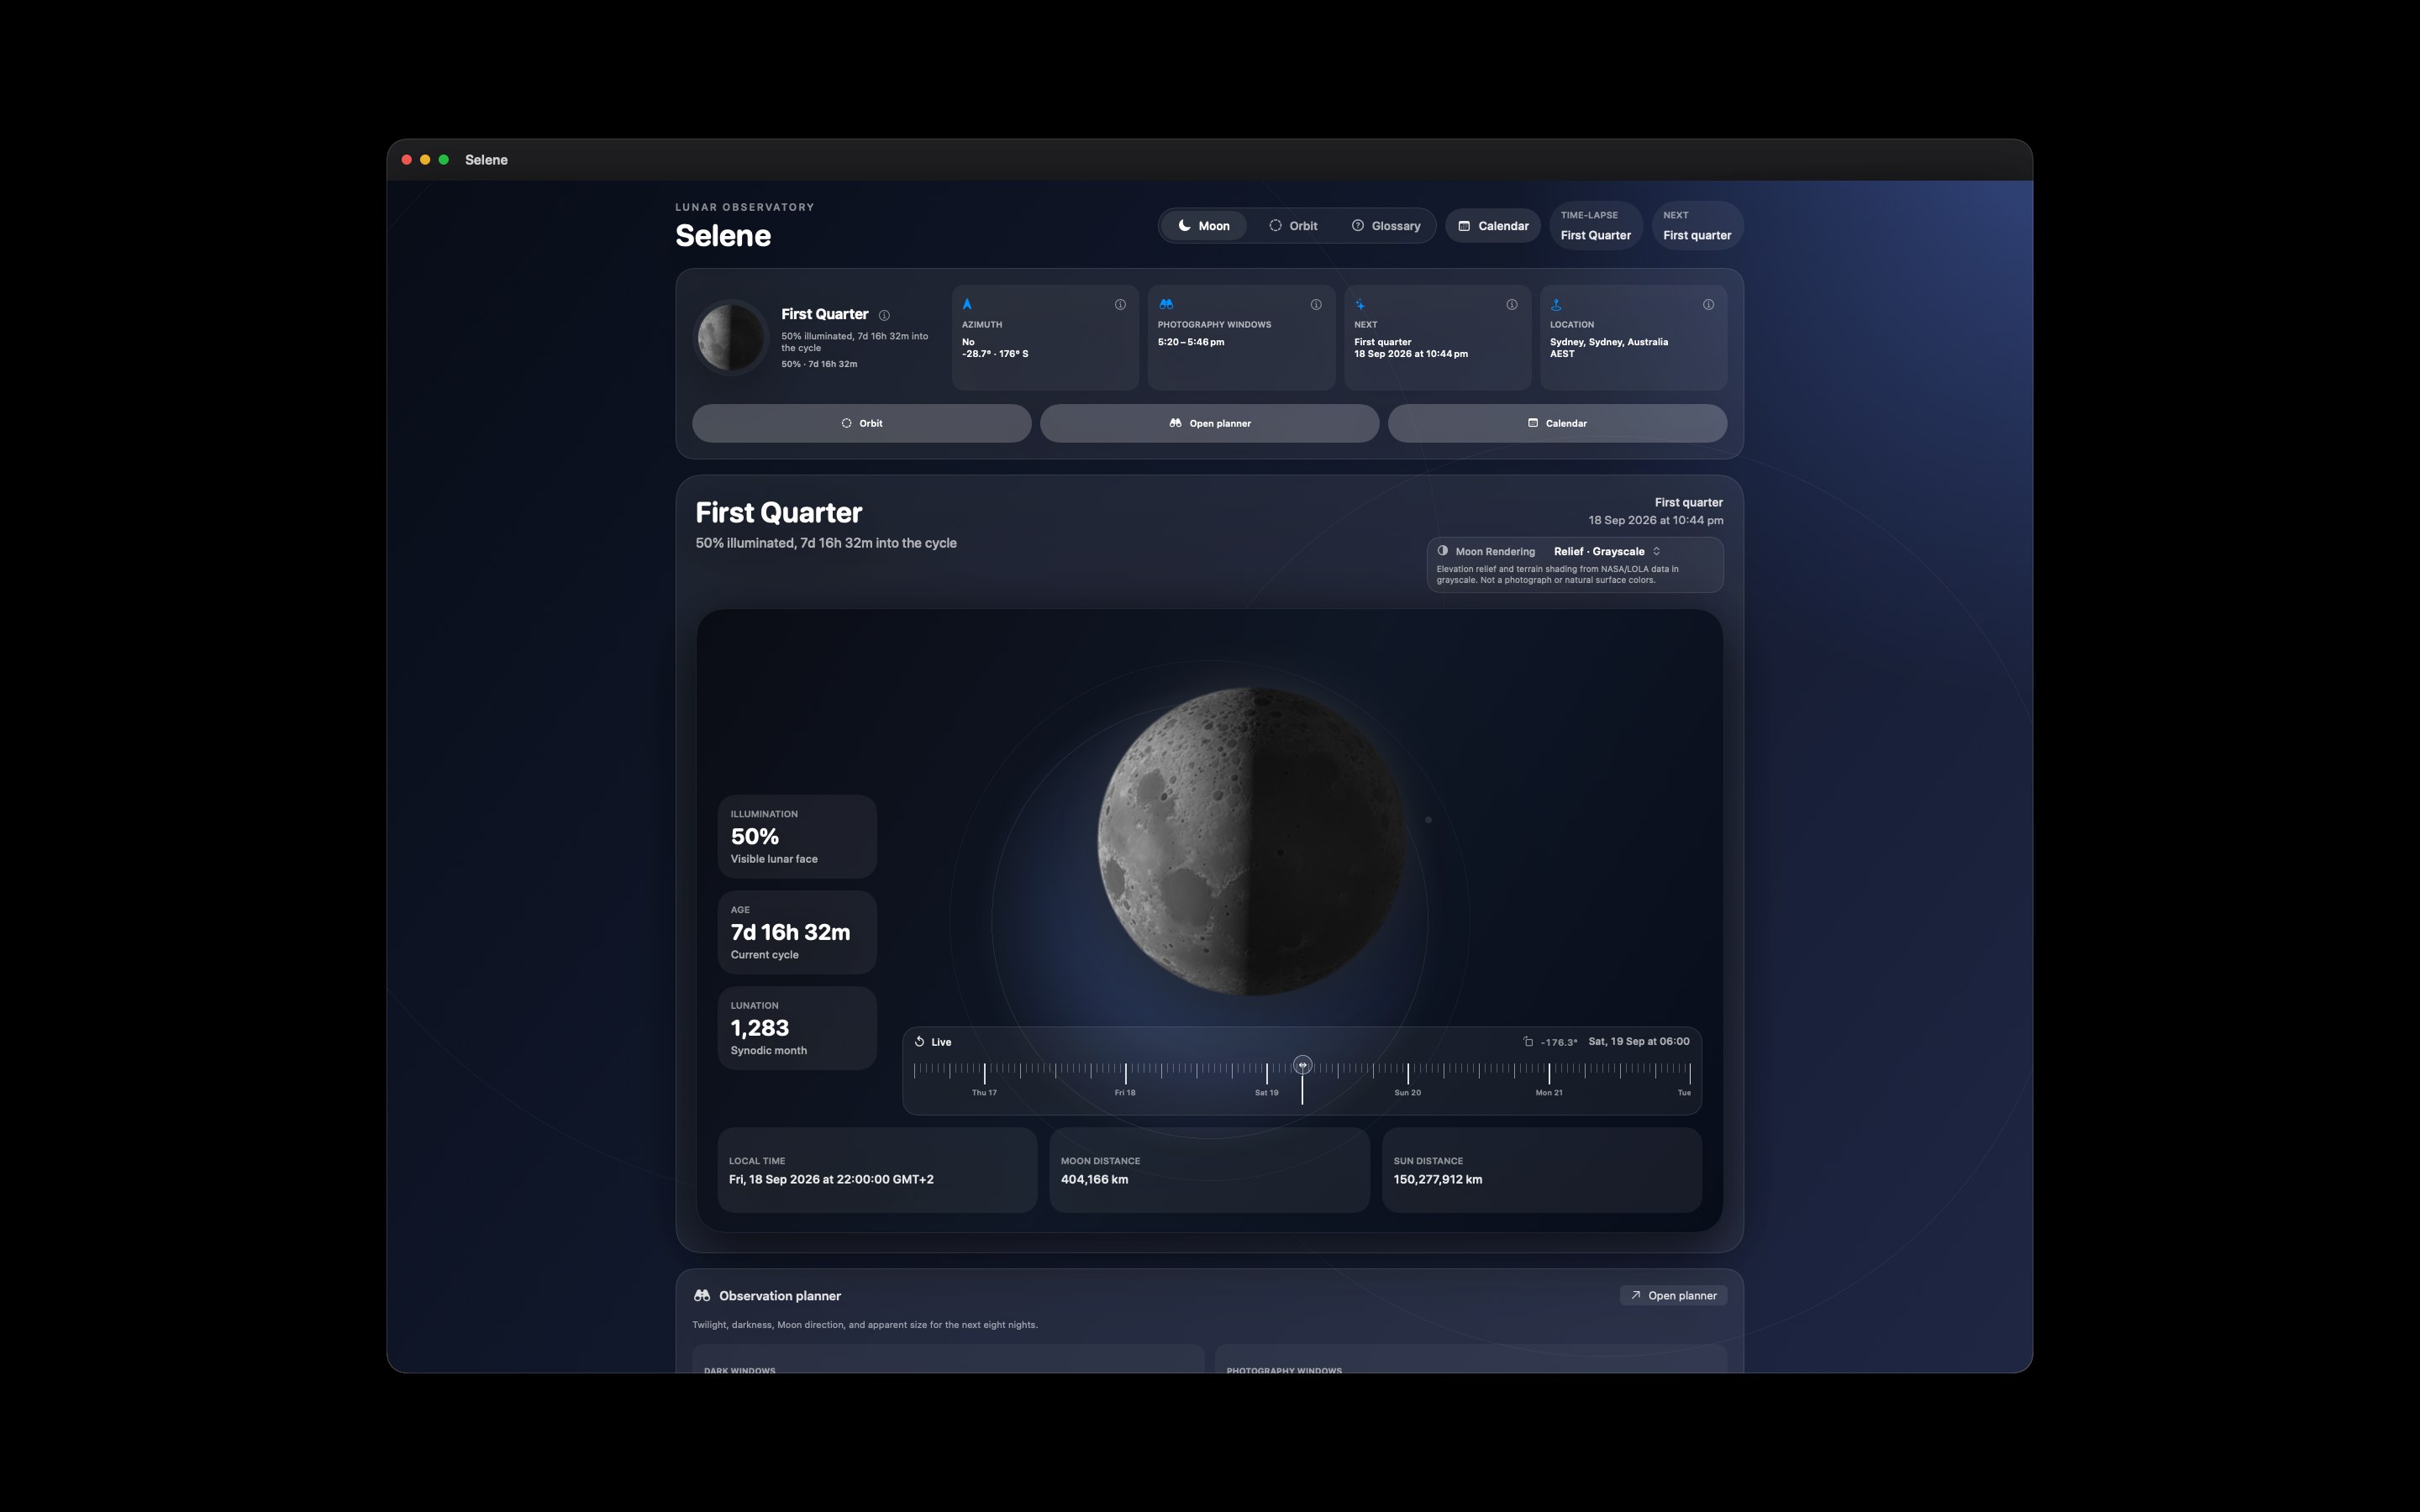This screenshot has width=2420, height=1512.
Task: Open info icon beside First Quarter title
Action: (884, 315)
